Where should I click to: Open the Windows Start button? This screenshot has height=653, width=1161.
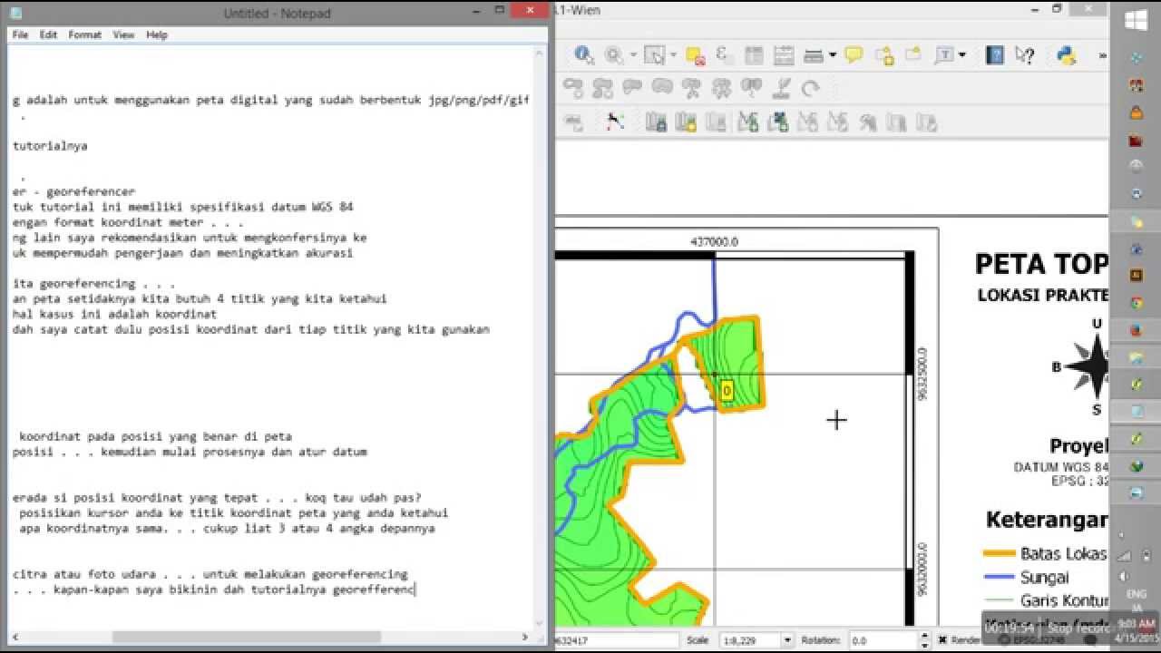pyautogui.click(x=1136, y=20)
